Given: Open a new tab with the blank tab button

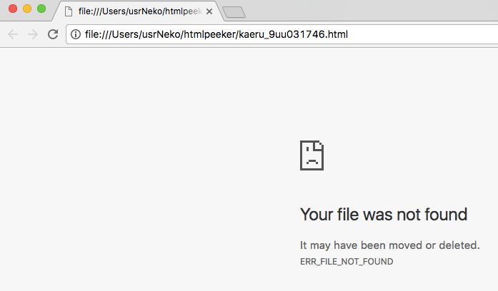Looking at the screenshot, I should pyautogui.click(x=234, y=12).
